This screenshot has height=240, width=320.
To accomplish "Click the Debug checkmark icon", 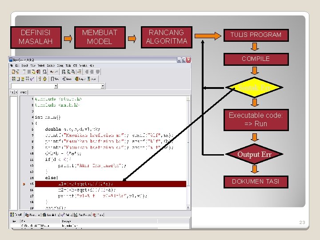I will pyautogui.click(x=32, y=79).
